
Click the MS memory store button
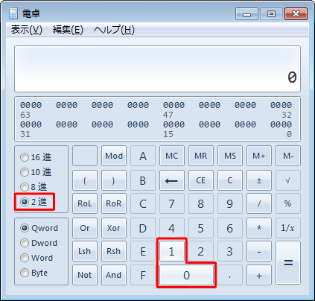(230, 156)
